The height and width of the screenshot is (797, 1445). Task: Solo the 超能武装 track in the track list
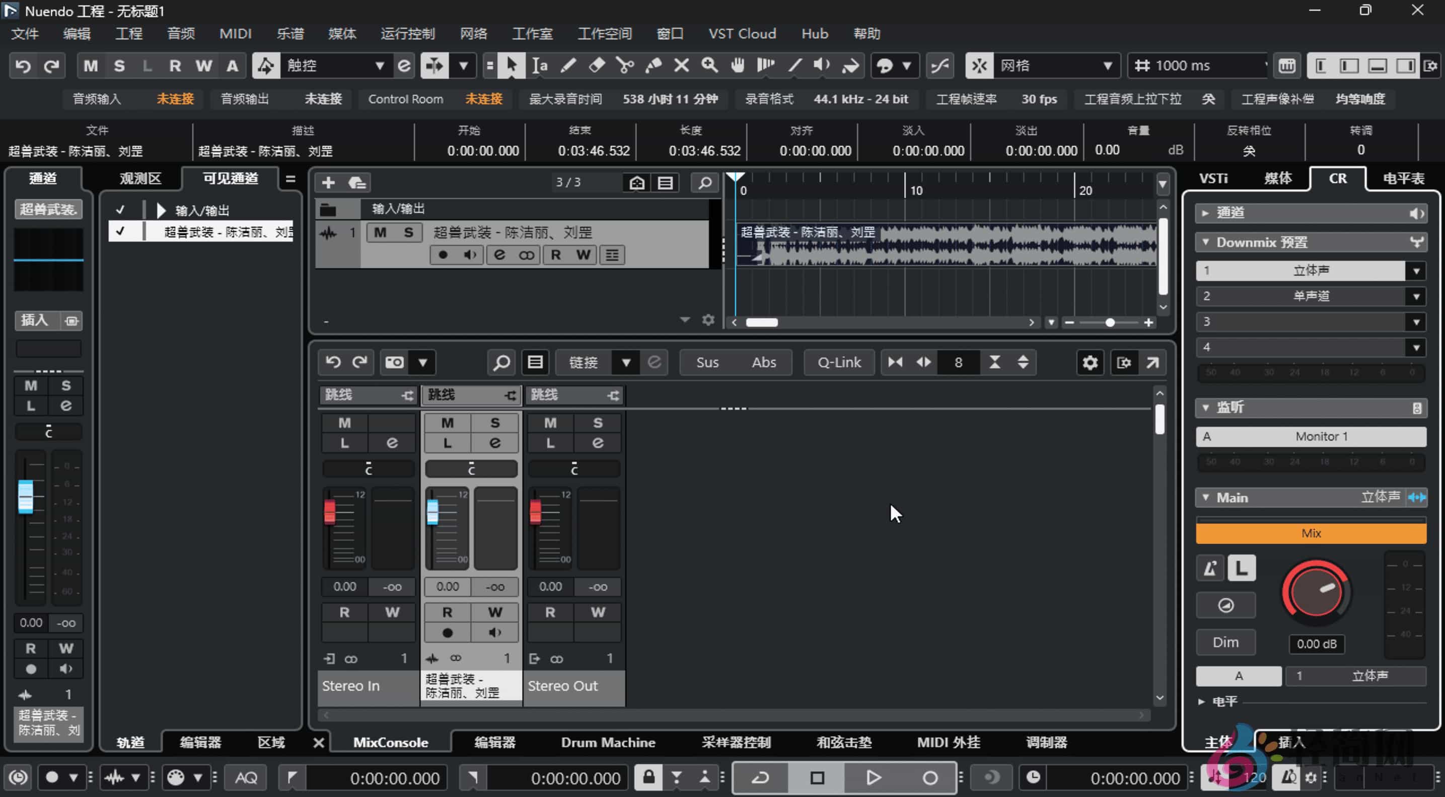409,232
